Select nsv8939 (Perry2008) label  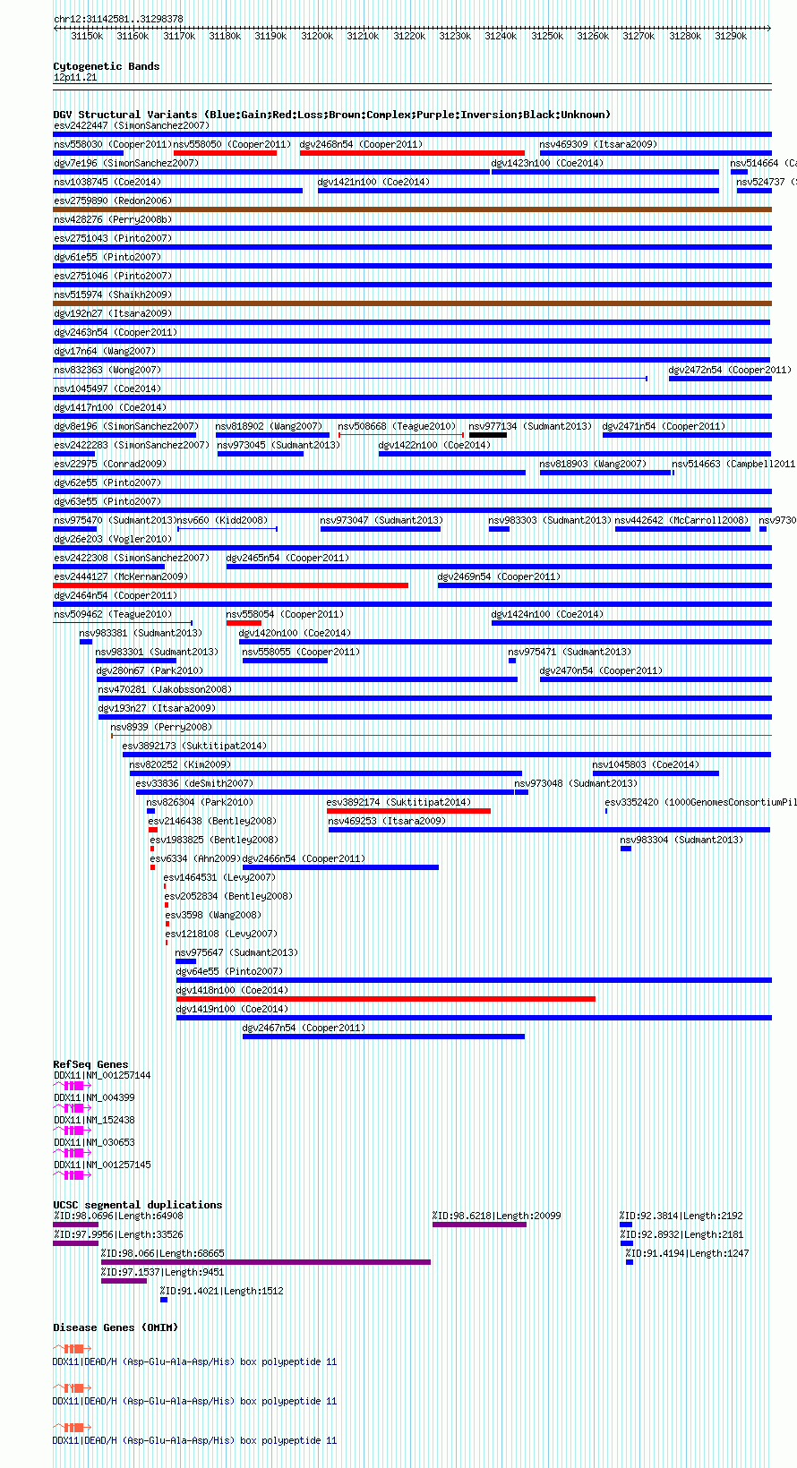coord(161,727)
